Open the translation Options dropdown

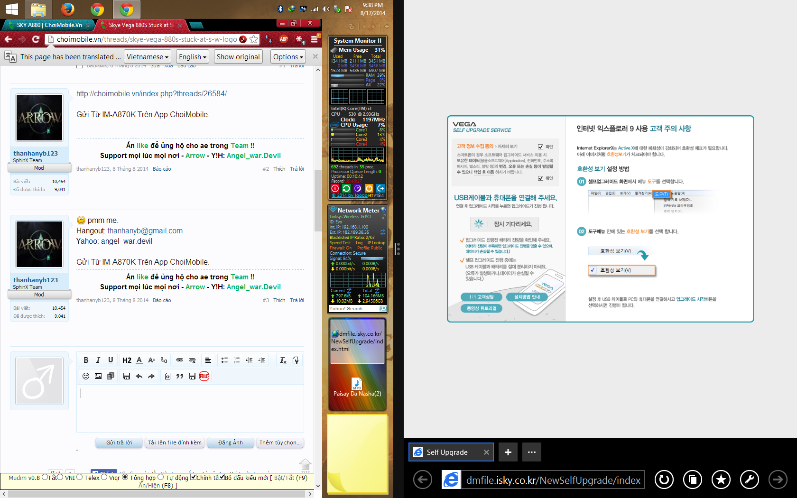point(288,57)
